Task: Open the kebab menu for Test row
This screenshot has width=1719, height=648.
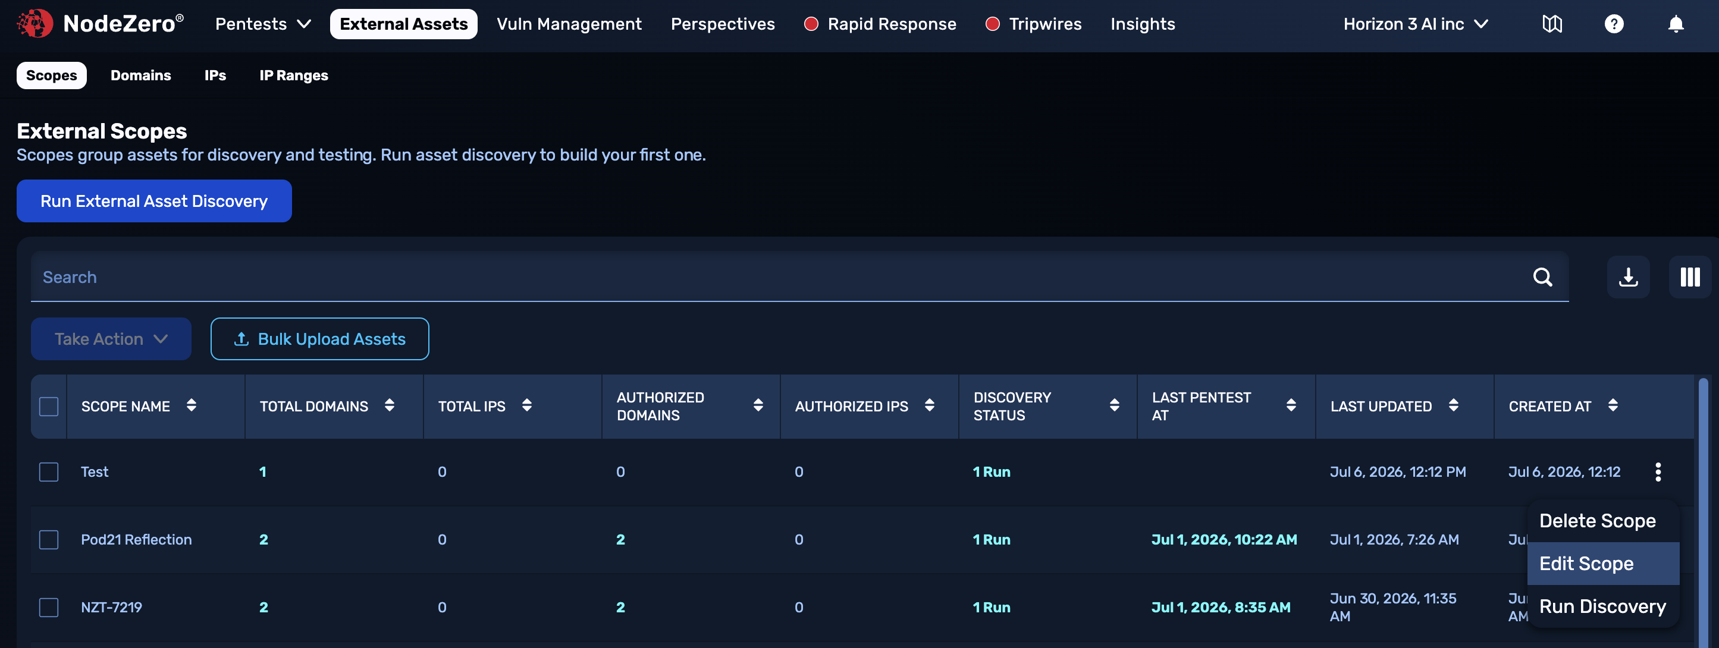Action: pyautogui.click(x=1658, y=472)
